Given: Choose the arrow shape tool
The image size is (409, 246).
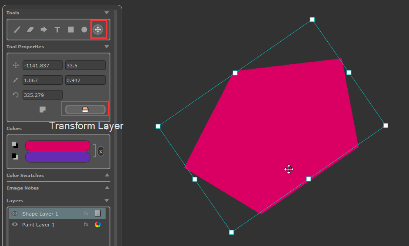Looking at the screenshot, I should [43, 30].
